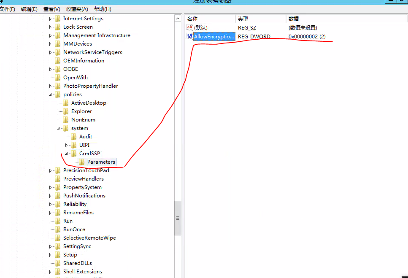The height and width of the screenshot is (278, 408).
Task: Click the Run folder icon
Action: coord(57,221)
